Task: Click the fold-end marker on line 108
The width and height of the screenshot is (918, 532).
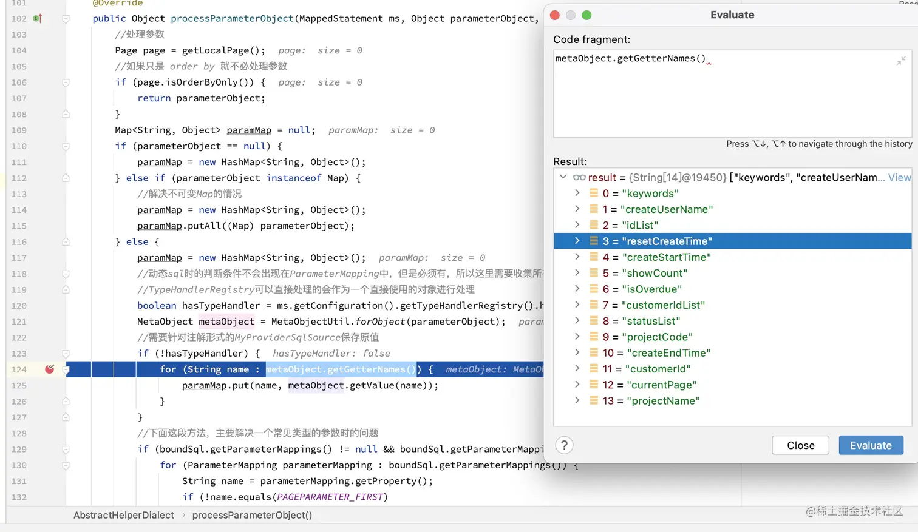Action: click(x=66, y=114)
